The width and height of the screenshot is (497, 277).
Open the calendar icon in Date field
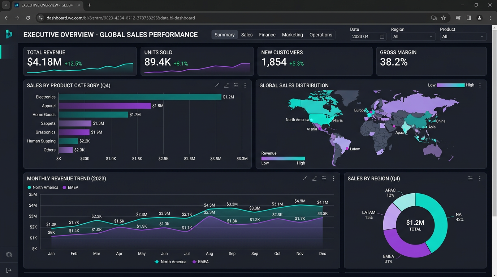pos(382,36)
